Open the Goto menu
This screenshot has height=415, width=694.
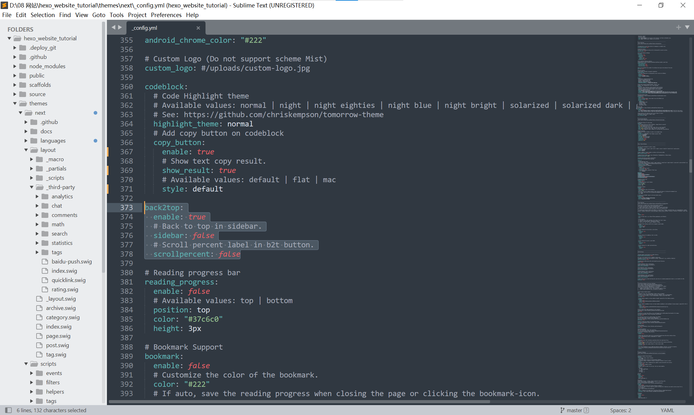point(99,15)
